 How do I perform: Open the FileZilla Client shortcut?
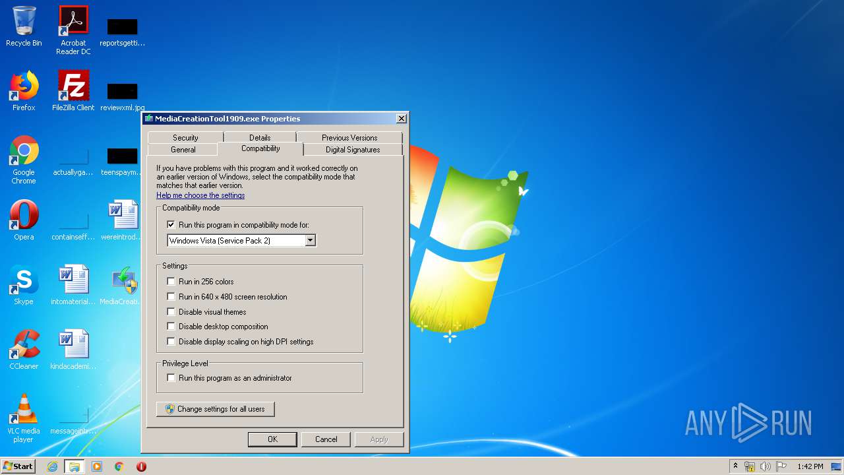click(73, 91)
